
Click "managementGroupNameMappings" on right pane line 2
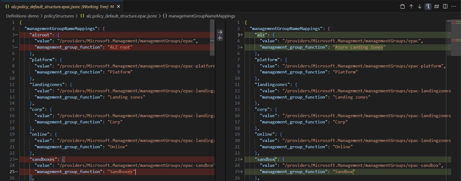coord(286,29)
